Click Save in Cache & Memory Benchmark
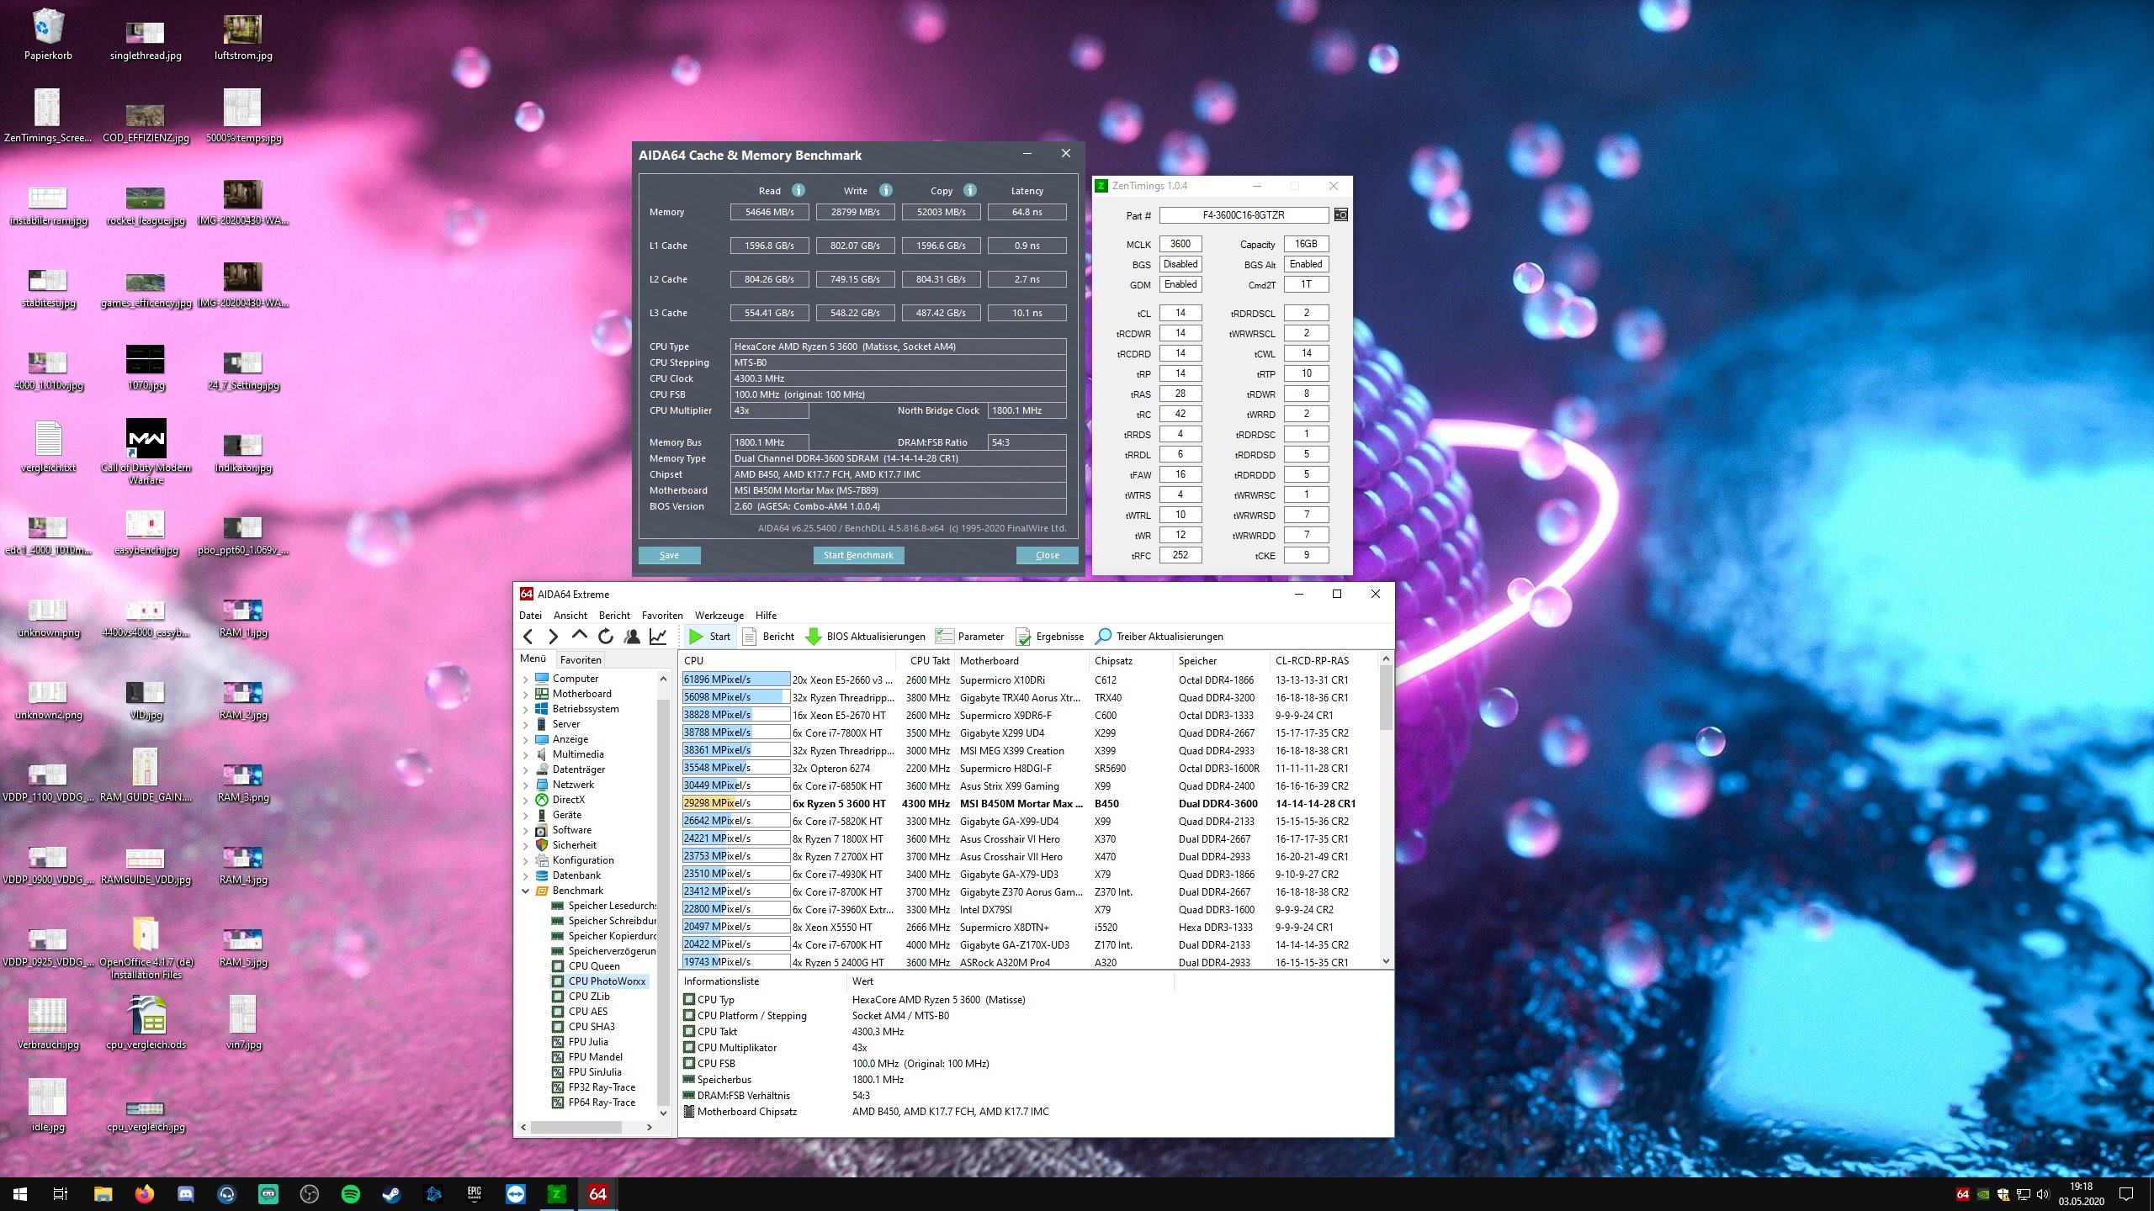 coord(669,555)
